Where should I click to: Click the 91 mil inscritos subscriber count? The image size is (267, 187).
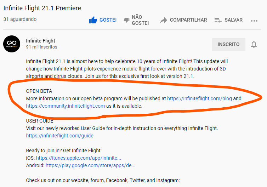coord(41,47)
